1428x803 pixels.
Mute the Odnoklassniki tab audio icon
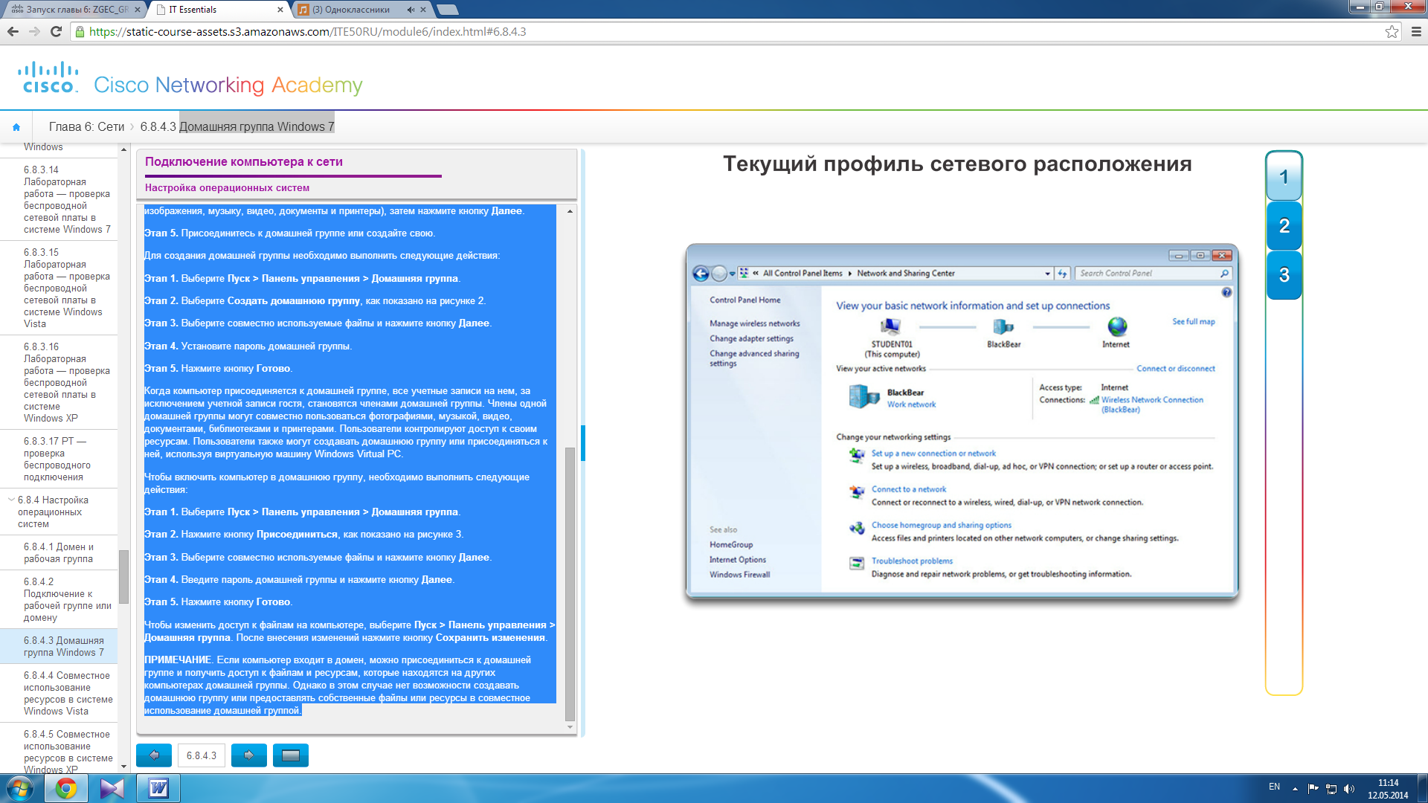[411, 10]
